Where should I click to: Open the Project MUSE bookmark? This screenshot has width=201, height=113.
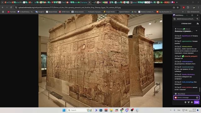[109, 12]
